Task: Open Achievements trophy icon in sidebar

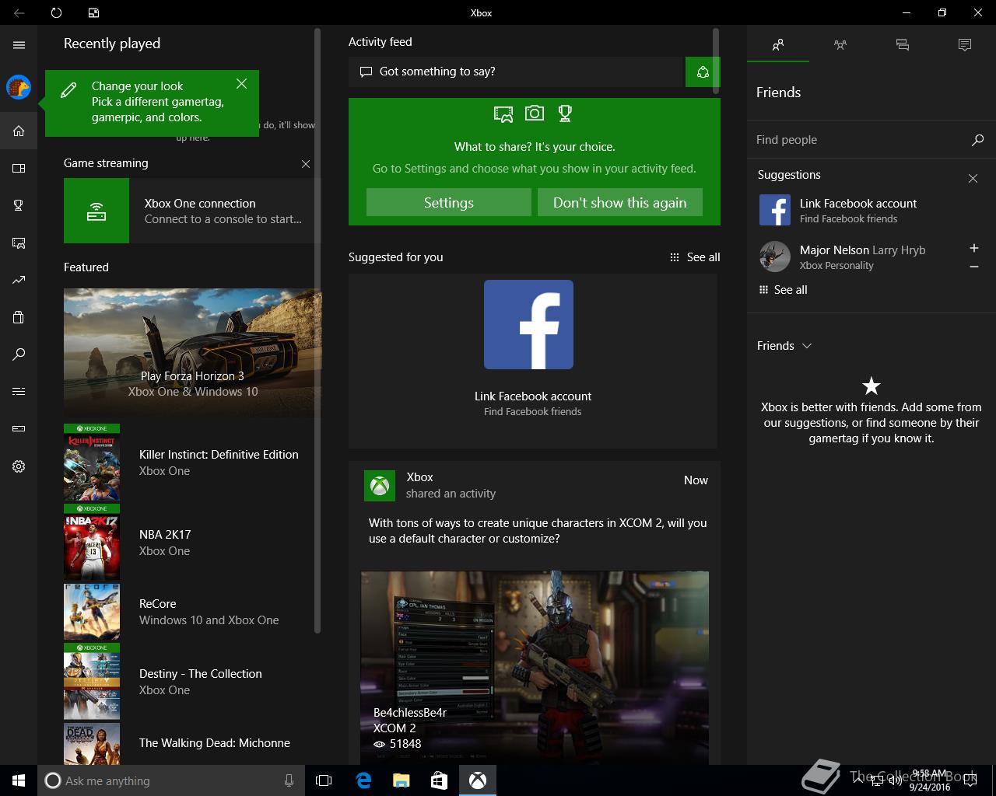Action: tap(19, 205)
